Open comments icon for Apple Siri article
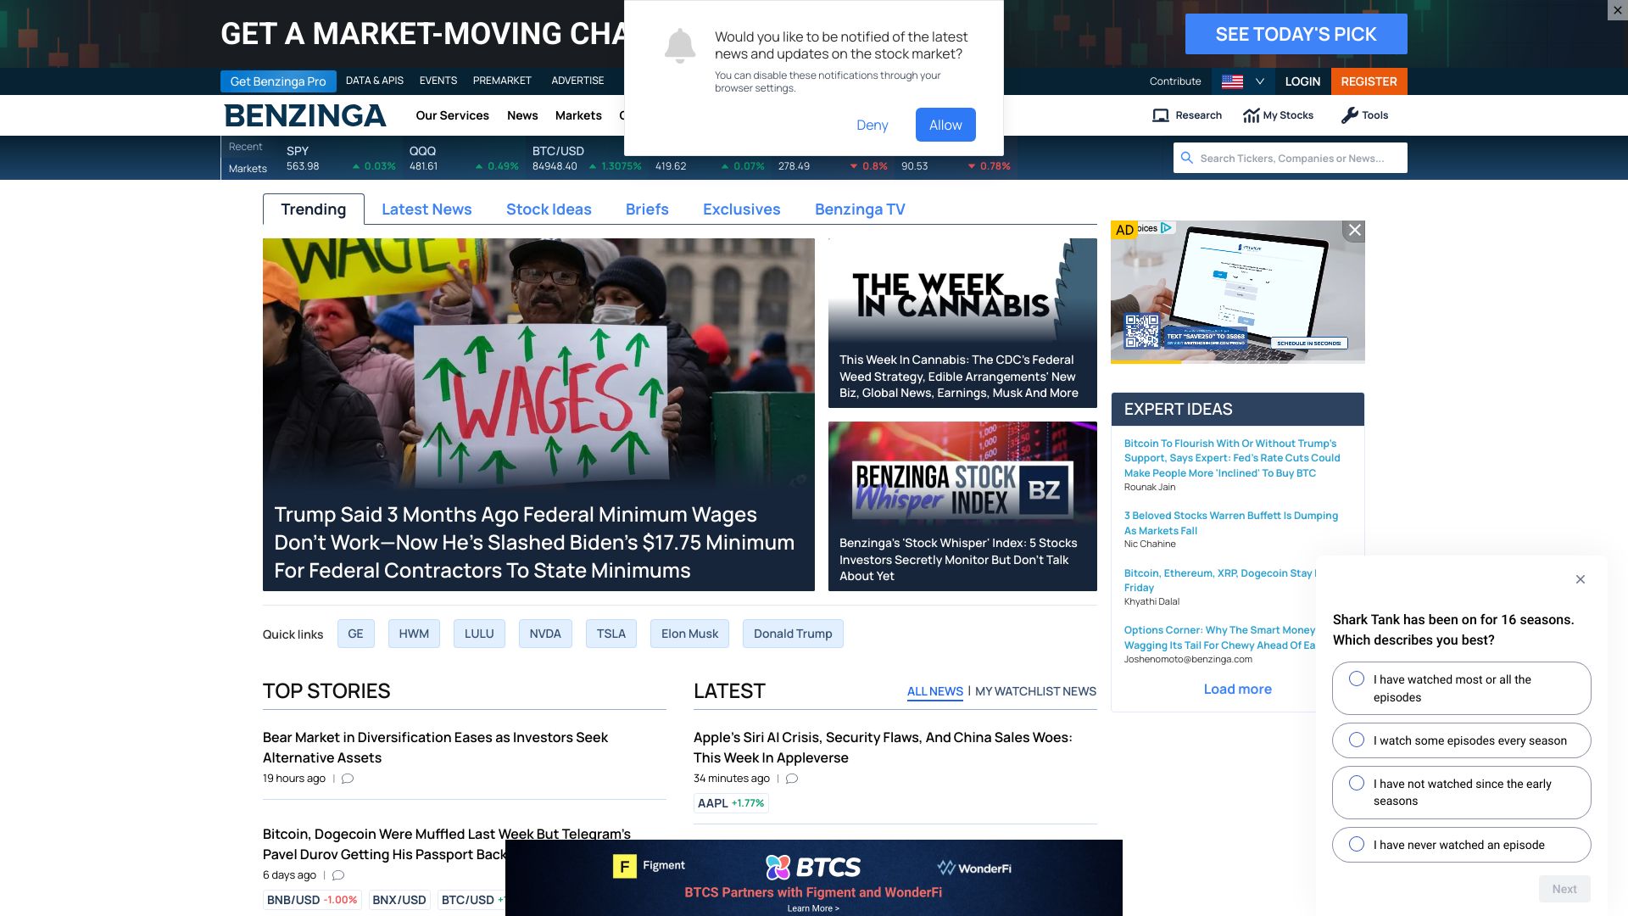Image resolution: width=1628 pixels, height=916 pixels. coord(792,779)
